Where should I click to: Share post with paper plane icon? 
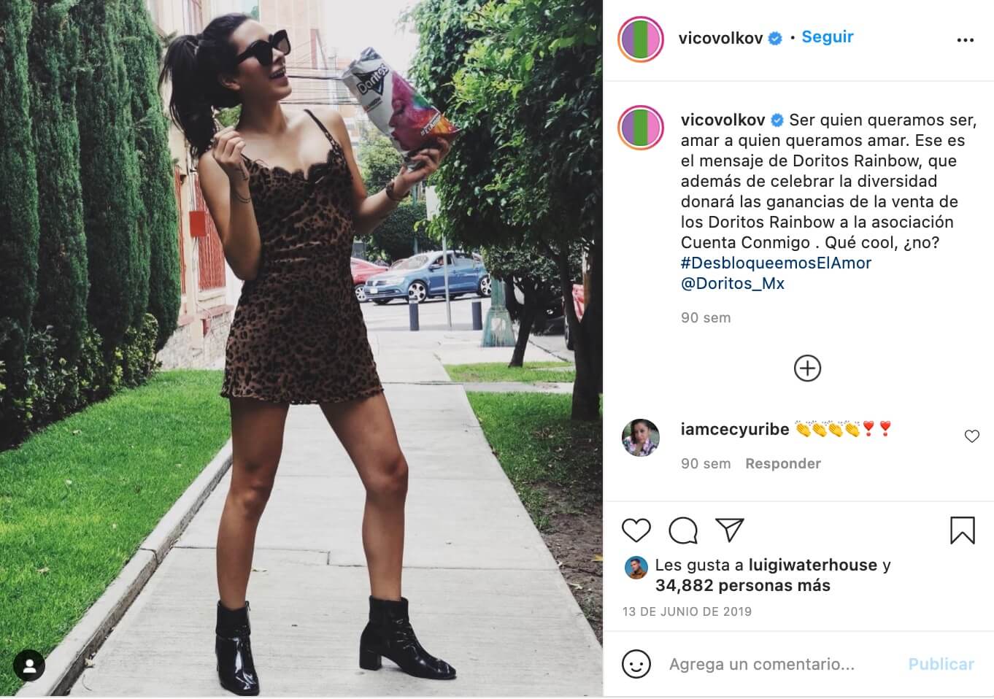pos(730,530)
